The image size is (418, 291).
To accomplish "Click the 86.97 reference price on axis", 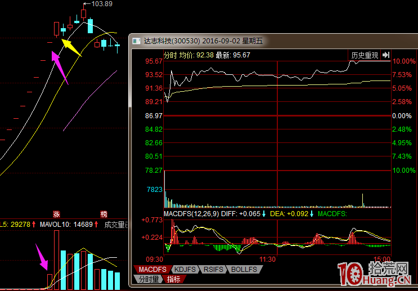I will (154, 116).
